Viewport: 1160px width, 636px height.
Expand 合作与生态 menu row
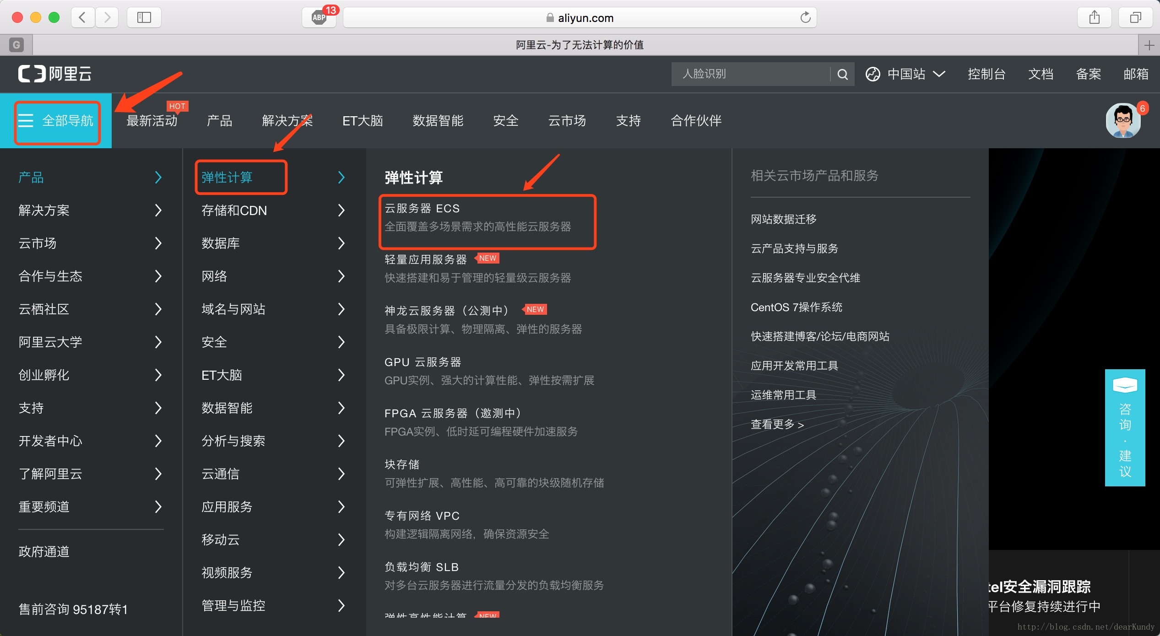(x=91, y=276)
